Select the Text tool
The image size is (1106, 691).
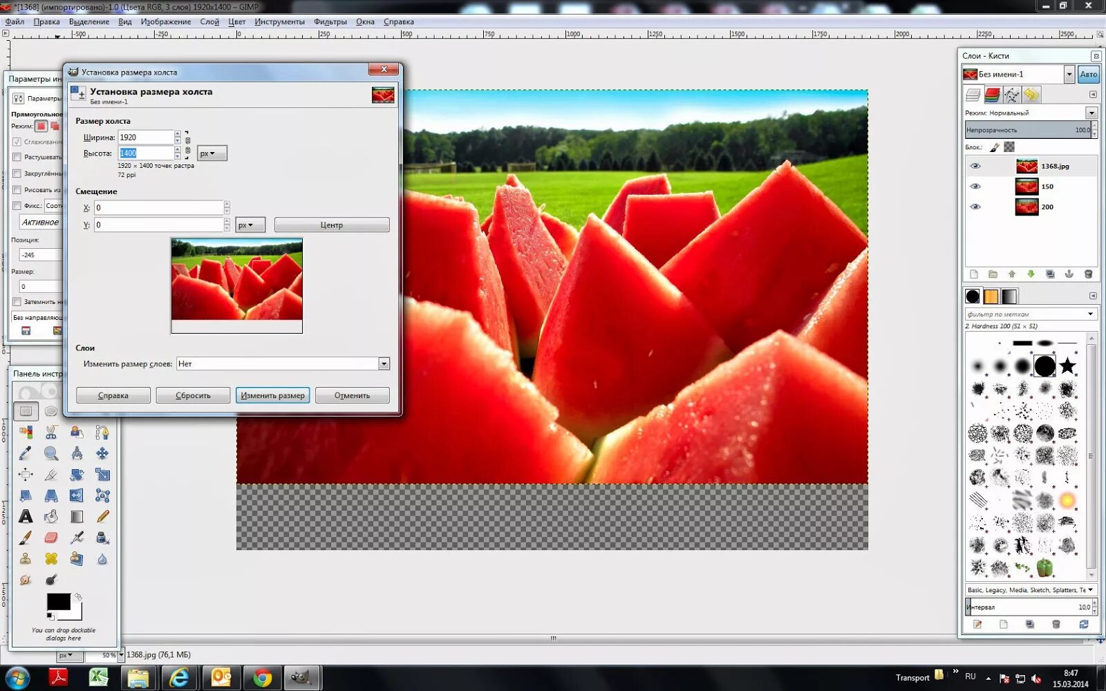pos(26,516)
